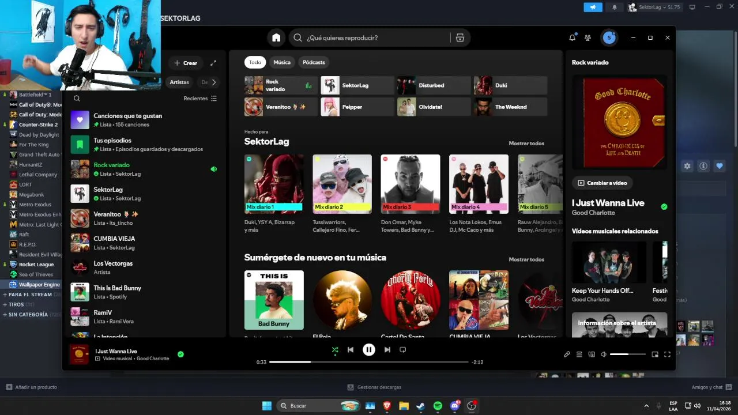The width and height of the screenshot is (738, 415).
Task: Click Mostrar todos for SektorLag section
Action: 526,144
